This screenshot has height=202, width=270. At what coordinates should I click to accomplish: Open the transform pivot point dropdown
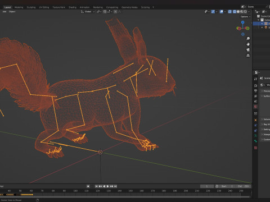(x=99, y=12)
